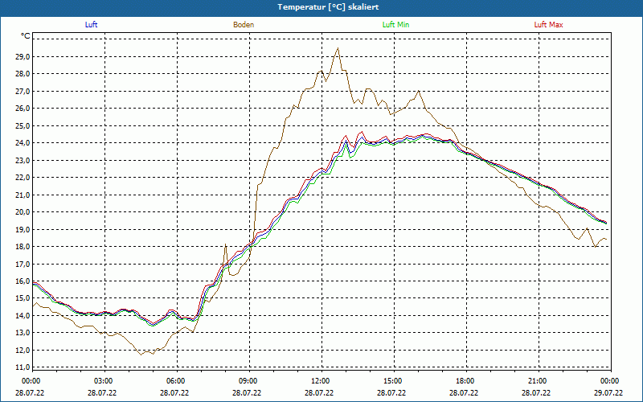Click the 14,0 y-axis value
Screen dimensions: 643x402
(x=23, y=315)
